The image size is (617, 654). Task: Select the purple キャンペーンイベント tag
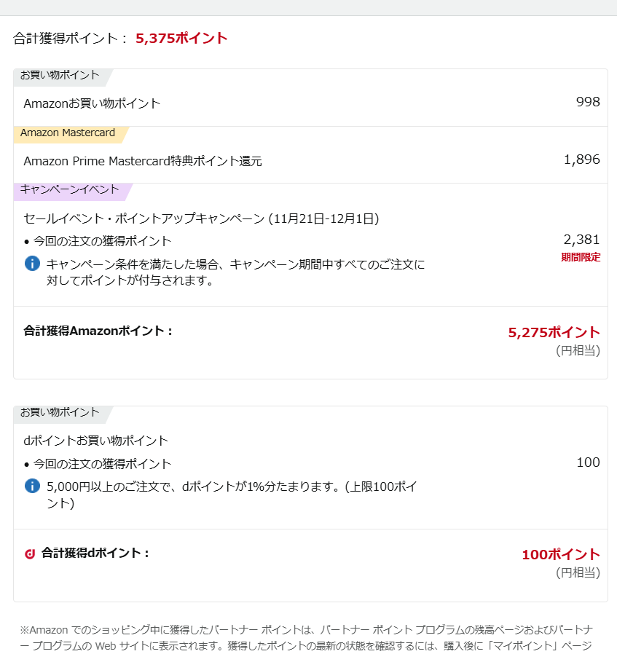pyautogui.click(x=69, y=189)
